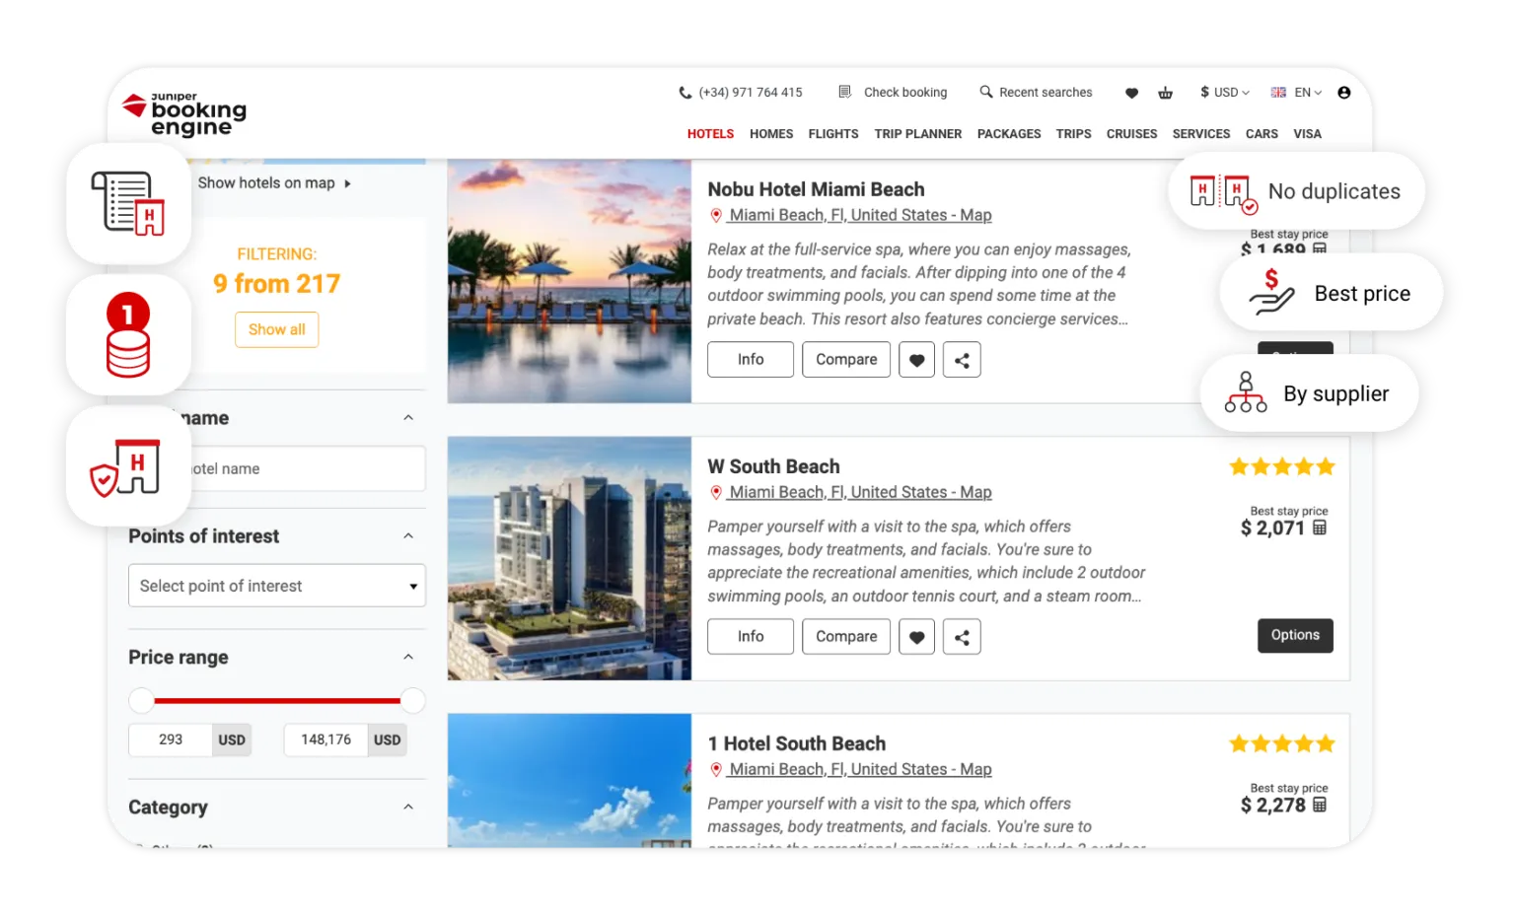The image size is (1515, 915).
Task: Click the "9 from 217" filtering count
Action: (277, 284)
